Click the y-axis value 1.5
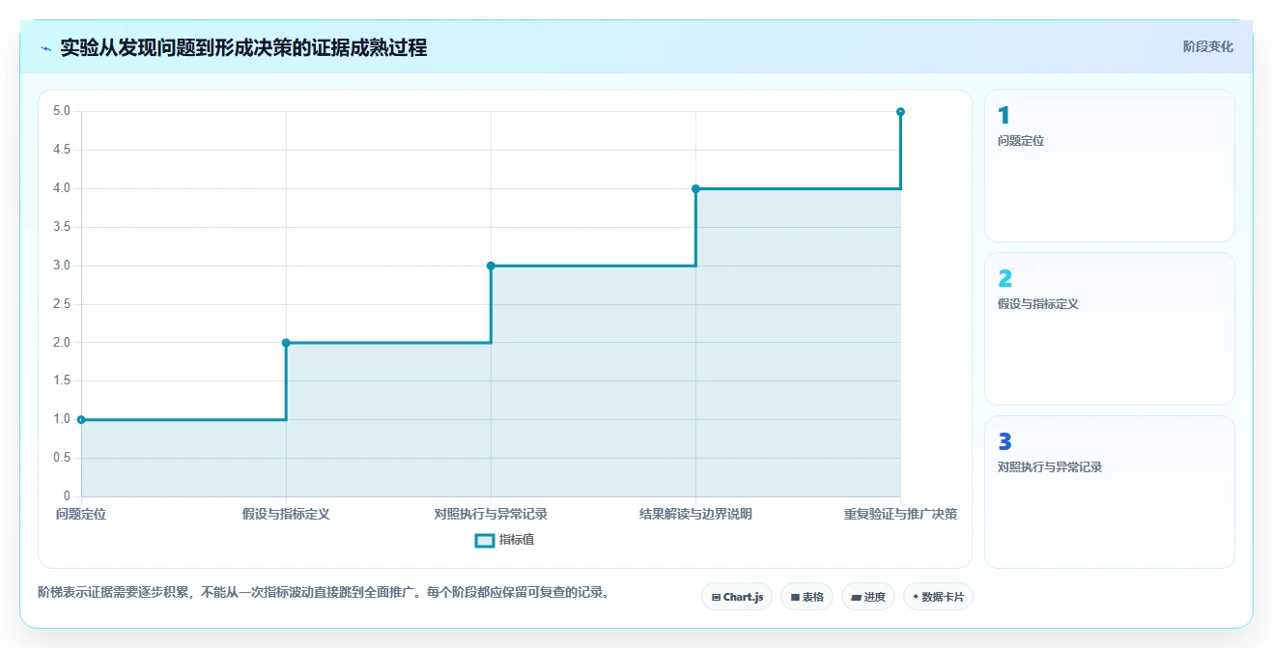The width and height of the screenshot is (1273, 648). pyautogui.click(x=62, y=381)
